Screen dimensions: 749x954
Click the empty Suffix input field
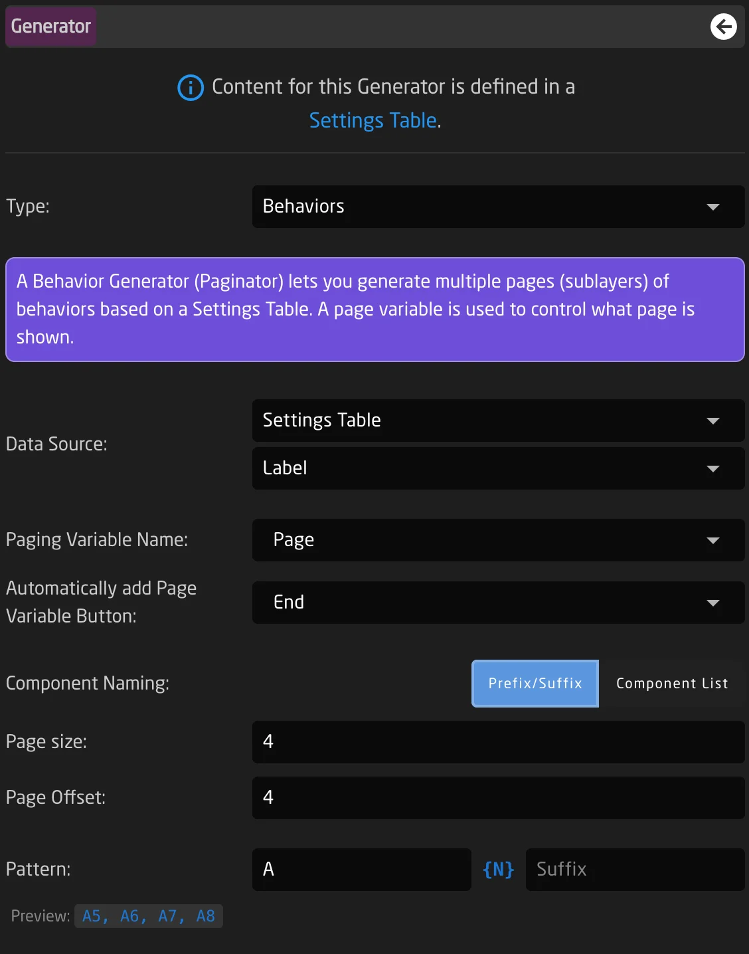[x=634, y=869]
